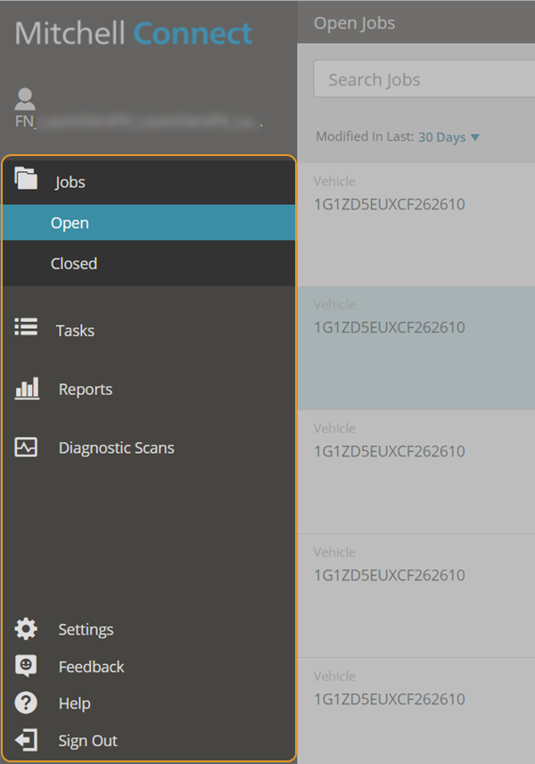
Task: Click the Sign Out link
Action: (x=87, y=741)
